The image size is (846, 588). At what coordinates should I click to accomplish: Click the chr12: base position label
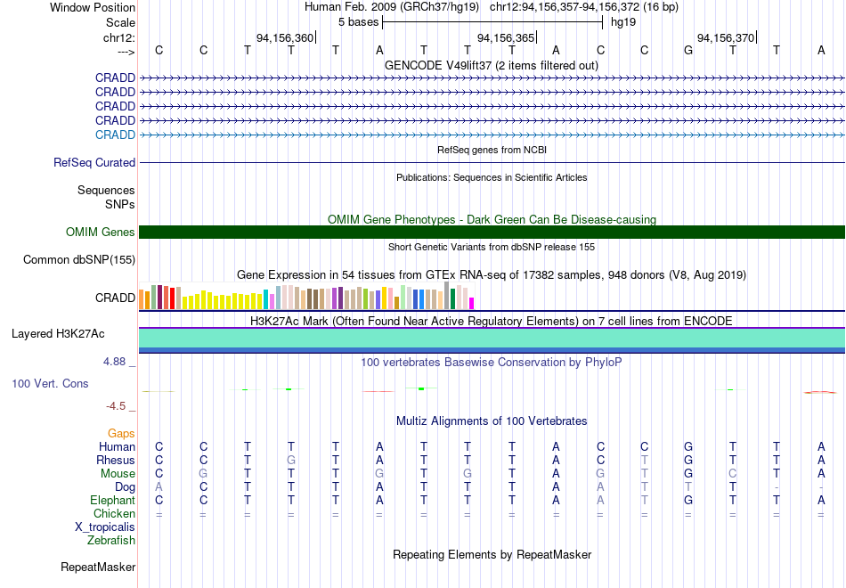[118, 37]
